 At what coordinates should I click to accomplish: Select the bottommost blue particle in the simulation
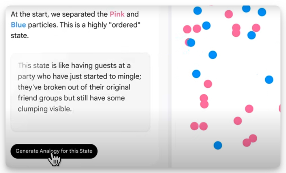coord(218,145)
